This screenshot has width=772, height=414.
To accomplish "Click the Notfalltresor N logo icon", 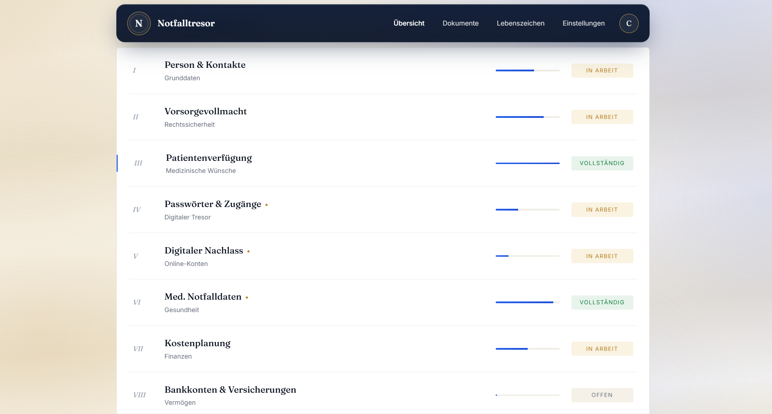I will point(139,23).
